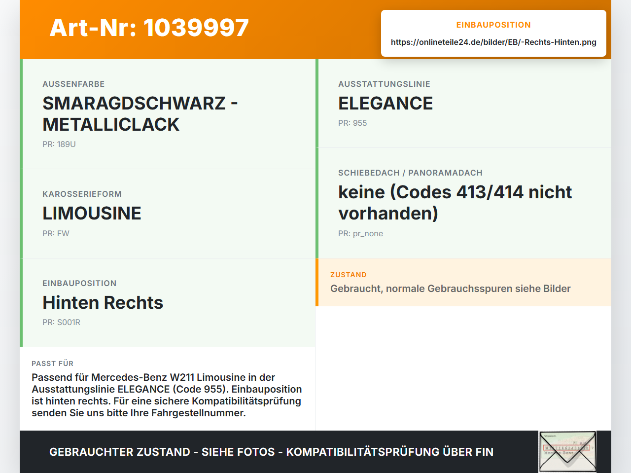This screenshot has width=631, height=473.
Task: Click the PR: FW code
Action: tap(56, 233)
